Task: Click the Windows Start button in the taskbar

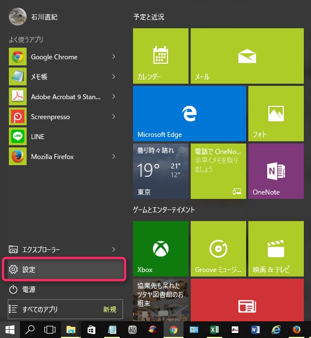Action: (10, 330)
